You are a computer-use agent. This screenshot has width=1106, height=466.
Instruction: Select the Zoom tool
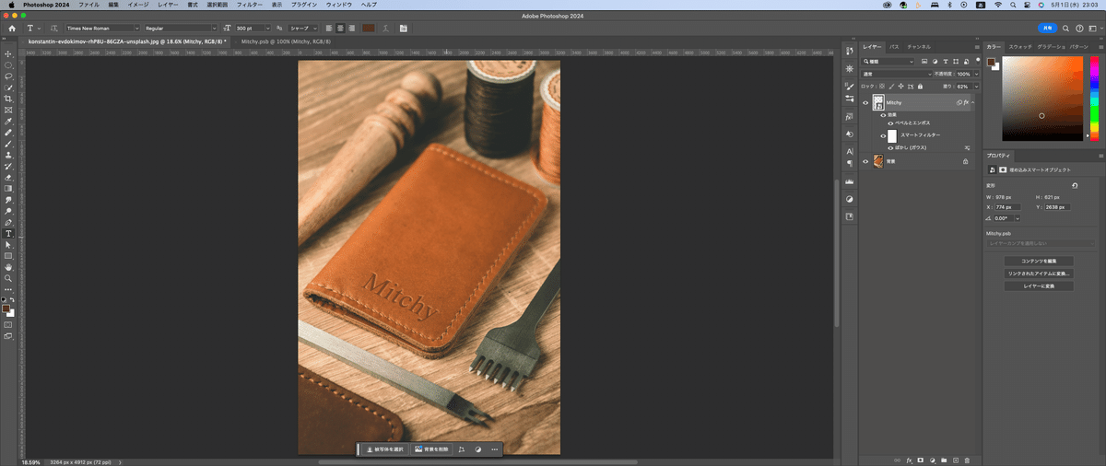pos(8,278)
